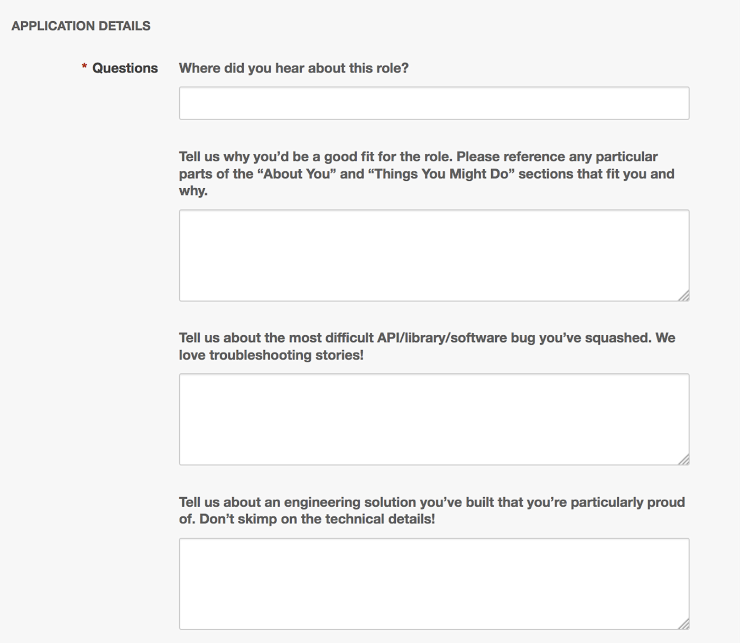
Task: Click resize grip on engineering solution text area
Action: click(x=683, y=624)
